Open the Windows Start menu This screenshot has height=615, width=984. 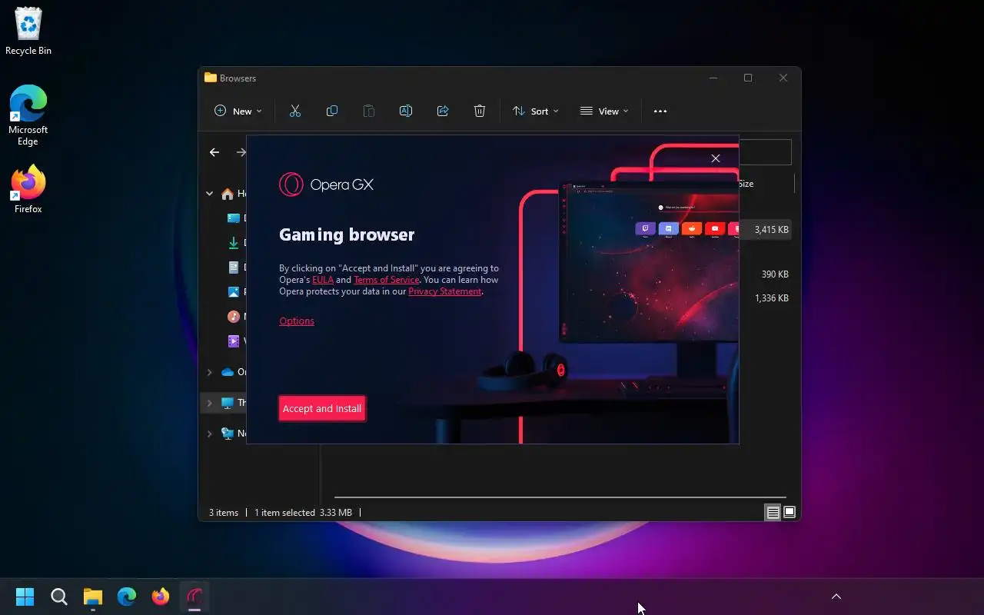click(25, 597)
